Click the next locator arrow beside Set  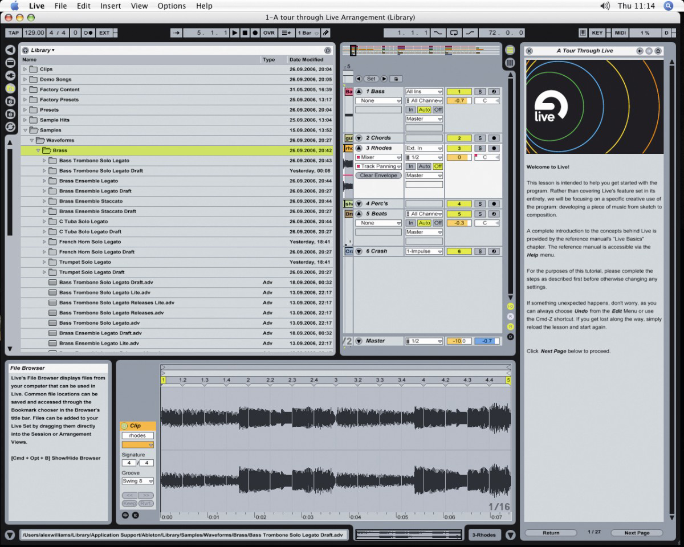click(384, 79)
